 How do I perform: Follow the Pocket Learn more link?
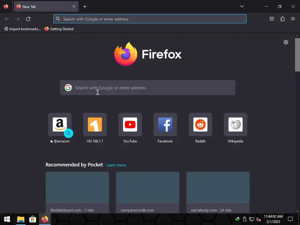[116, 165]
